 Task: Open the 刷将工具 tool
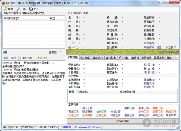(x=158, y=115)
